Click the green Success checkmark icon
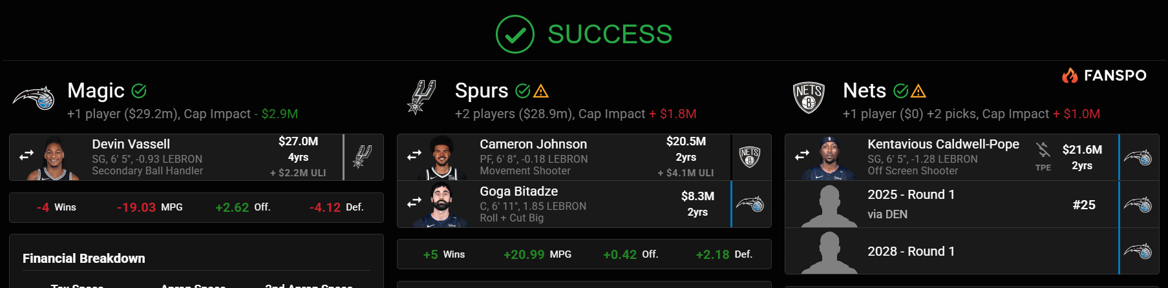This screenshot has height=288, width=1168. coord(515,34)
